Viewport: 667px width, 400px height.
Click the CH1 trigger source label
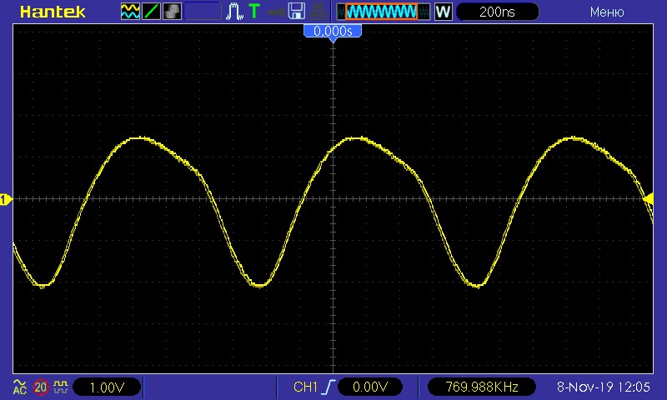pyautogui.click(x=305, y=387)
